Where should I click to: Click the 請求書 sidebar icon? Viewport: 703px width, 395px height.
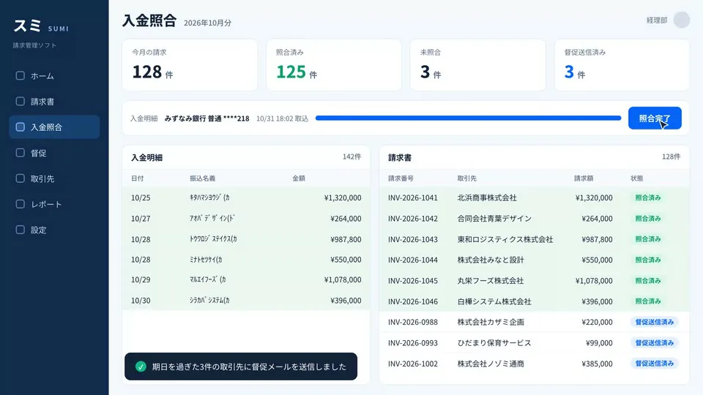tap(21, 101)
